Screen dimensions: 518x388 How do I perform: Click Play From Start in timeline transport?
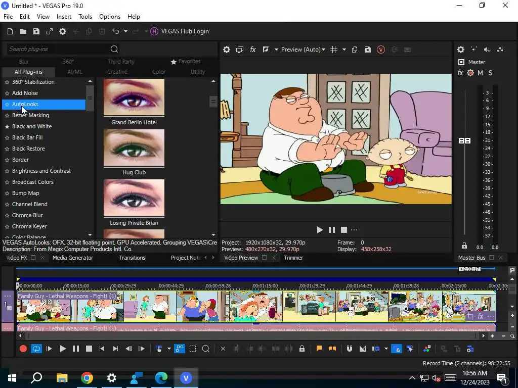click(x=49, y=349)
